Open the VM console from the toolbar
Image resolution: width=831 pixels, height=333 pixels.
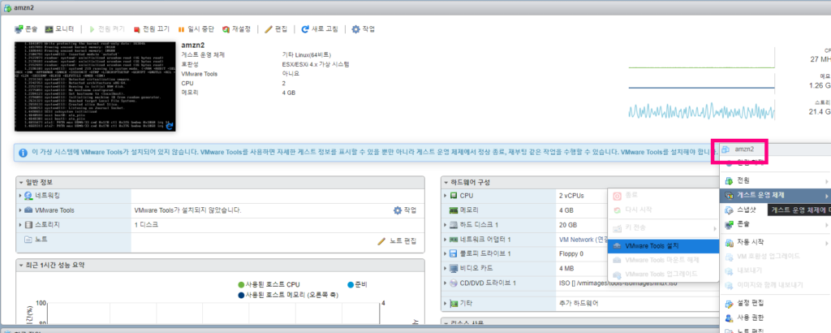click(26, 29)
